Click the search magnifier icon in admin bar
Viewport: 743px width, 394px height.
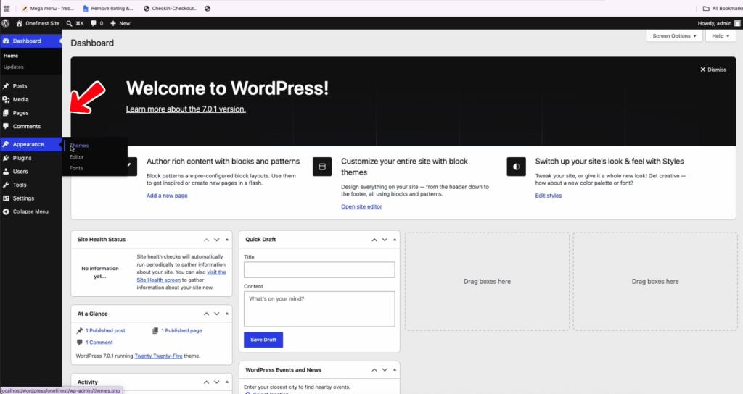coord(69,23)
